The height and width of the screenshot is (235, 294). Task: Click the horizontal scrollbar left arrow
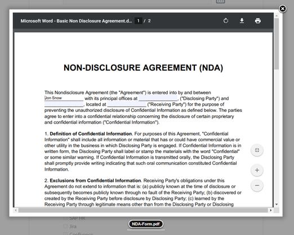tap(16, 210)
